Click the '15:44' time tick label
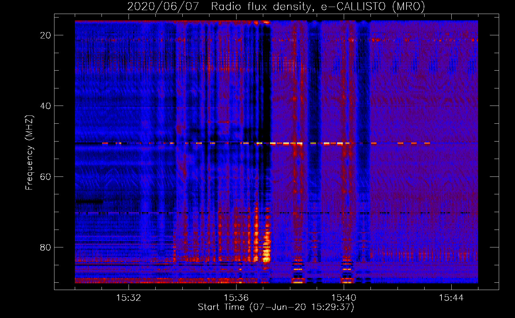This screenshot has height=318, width=515. [451, 298]
